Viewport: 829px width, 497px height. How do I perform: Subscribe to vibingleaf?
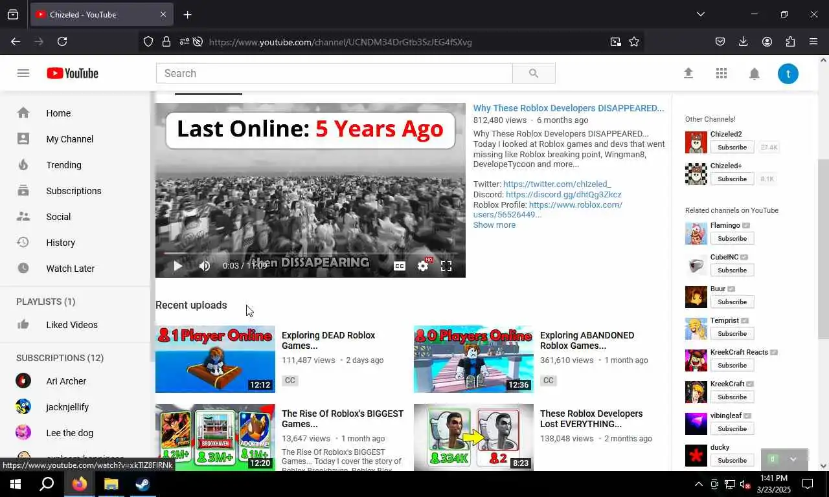coord(732,428)
